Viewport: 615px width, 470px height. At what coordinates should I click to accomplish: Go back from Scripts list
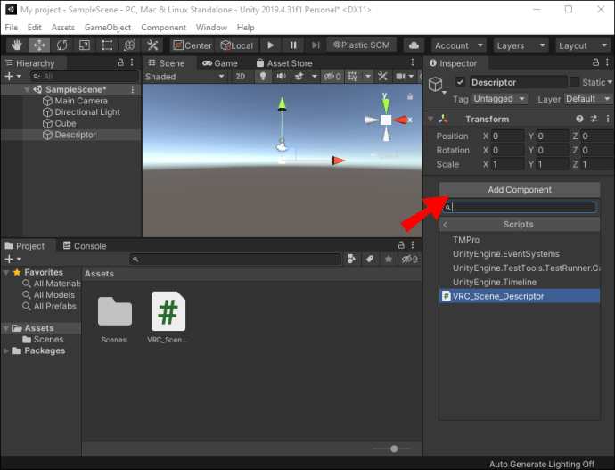point(445,225)
